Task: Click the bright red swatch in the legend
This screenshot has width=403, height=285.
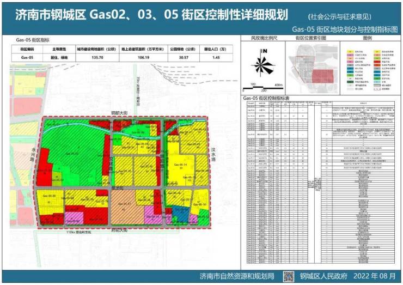Action: coord(377,62)
